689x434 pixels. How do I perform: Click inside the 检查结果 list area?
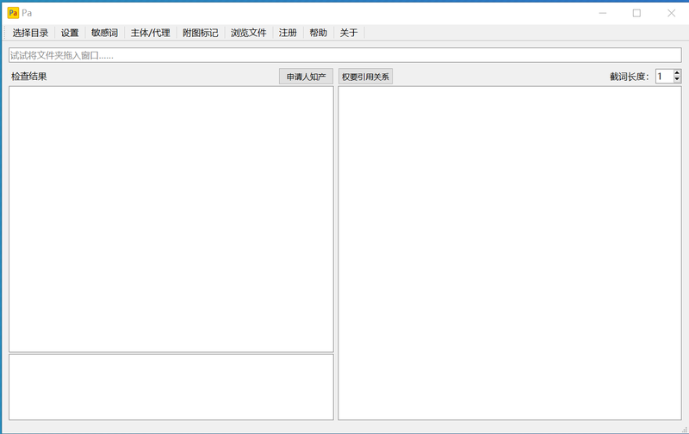tap(171, 220)
